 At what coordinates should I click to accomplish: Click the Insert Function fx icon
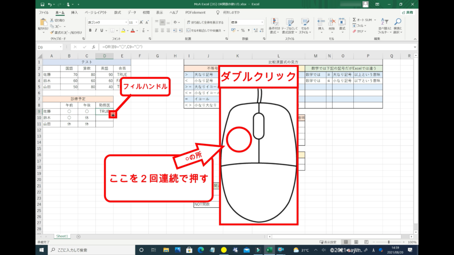pos(93,47)
